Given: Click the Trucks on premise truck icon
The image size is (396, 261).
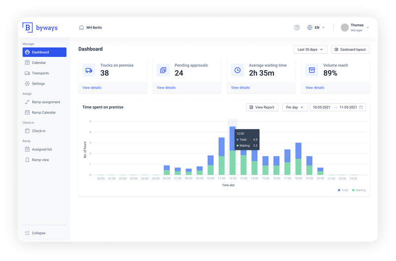Looking at the screenshot, I should [x=89, y=70].
